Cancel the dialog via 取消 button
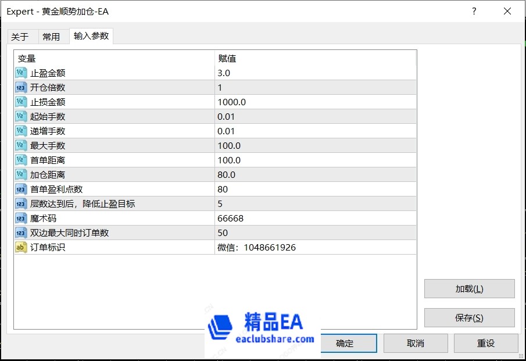 (416, 343)
